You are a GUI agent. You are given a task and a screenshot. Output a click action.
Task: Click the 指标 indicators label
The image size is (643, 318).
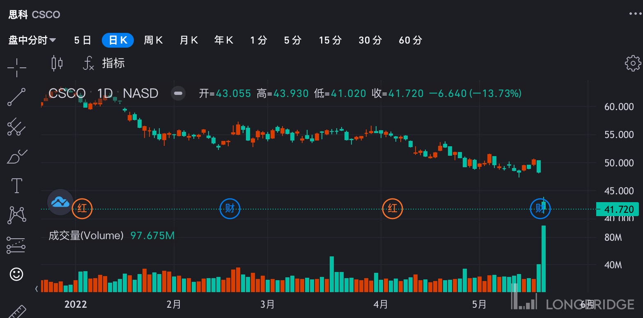point(113,63)
